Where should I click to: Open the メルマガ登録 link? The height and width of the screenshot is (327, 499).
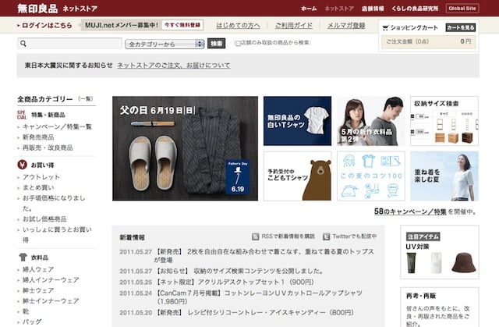[x=346, y=26]
